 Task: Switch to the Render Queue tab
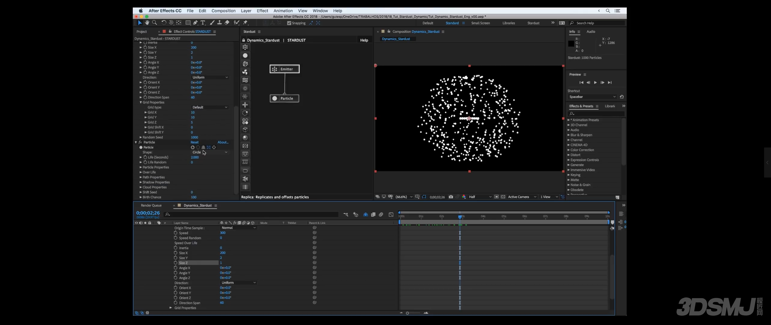[x=151, y=206]
